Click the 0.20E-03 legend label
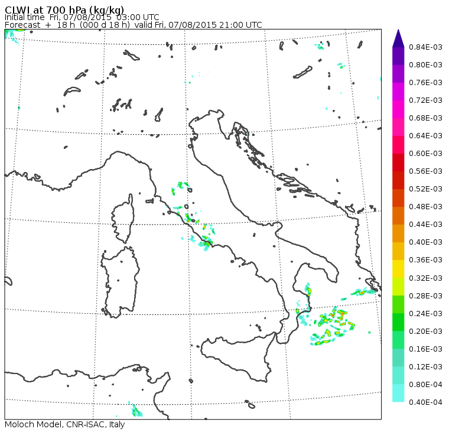The height and width of the screenshot is (432, 449). tap(425, 332)
